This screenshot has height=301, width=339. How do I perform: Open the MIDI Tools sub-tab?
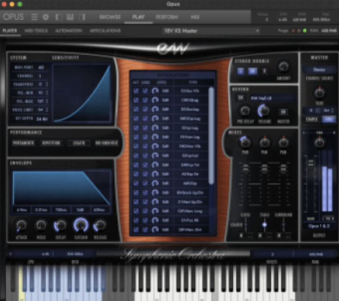tap(36, 30)
